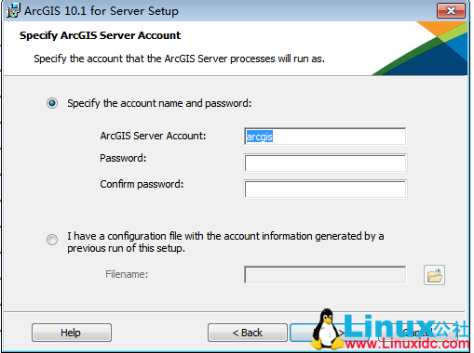This screenshot has height=353, width=474.
Task: Open the Help button
Action: (x=72, y=333)
